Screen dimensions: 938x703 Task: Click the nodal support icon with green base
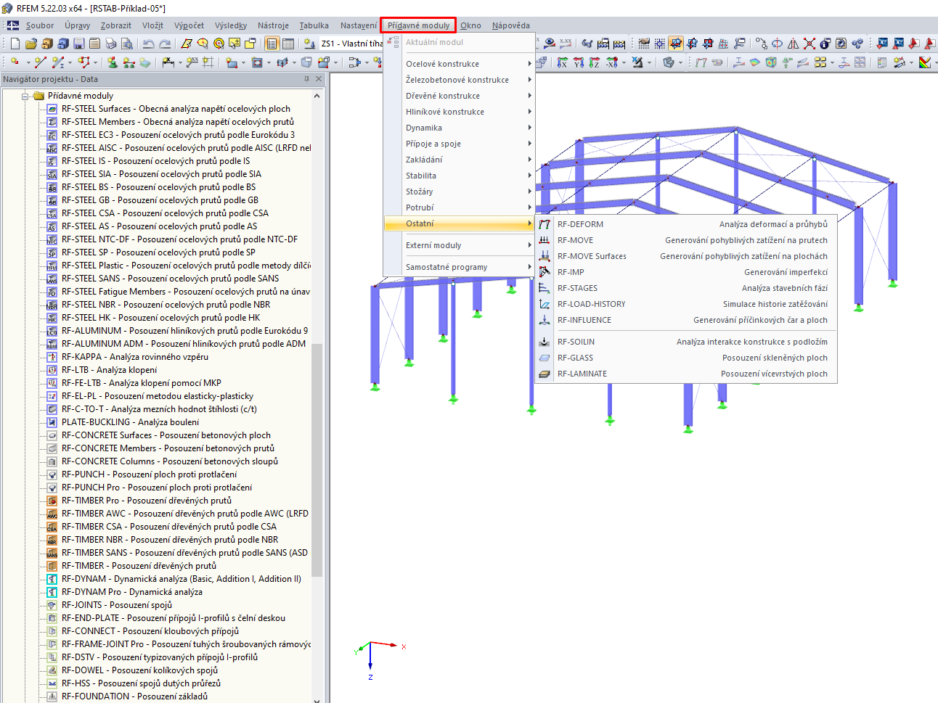pyautogui.click(x=113, y=62)
